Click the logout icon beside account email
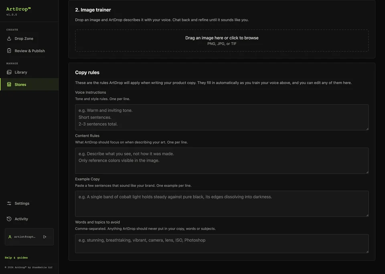The width and height of the screenshot is (385, 274). click(45, 237)
